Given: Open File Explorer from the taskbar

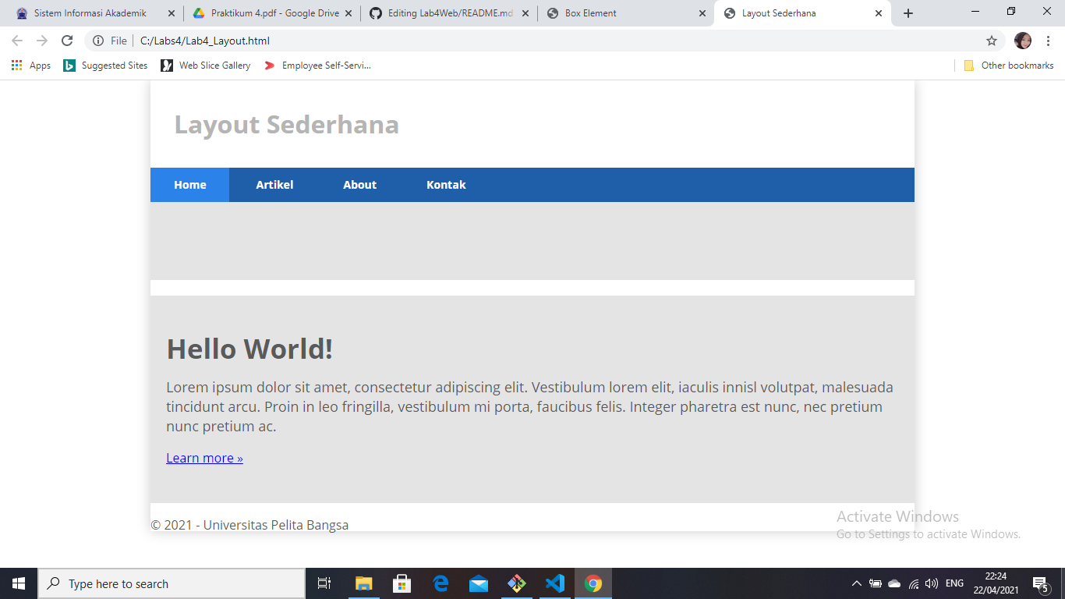Looking at the screenshot, I should tap(363, 583).
